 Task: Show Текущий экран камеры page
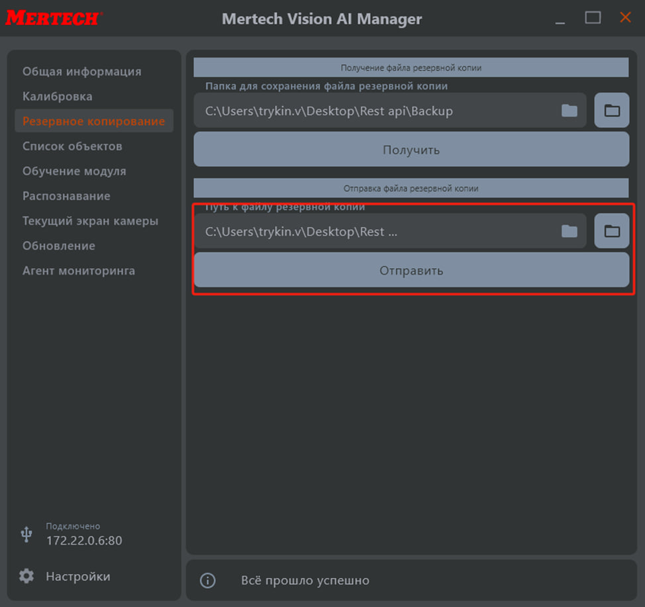[x=90, y=221]
